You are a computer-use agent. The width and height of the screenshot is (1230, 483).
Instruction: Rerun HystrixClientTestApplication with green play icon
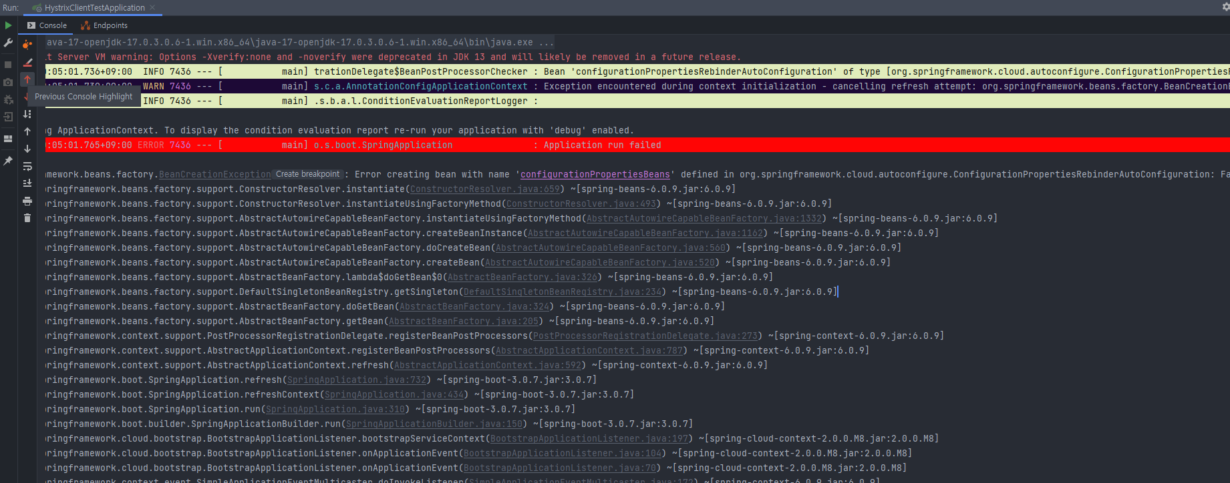pos(8,25)
